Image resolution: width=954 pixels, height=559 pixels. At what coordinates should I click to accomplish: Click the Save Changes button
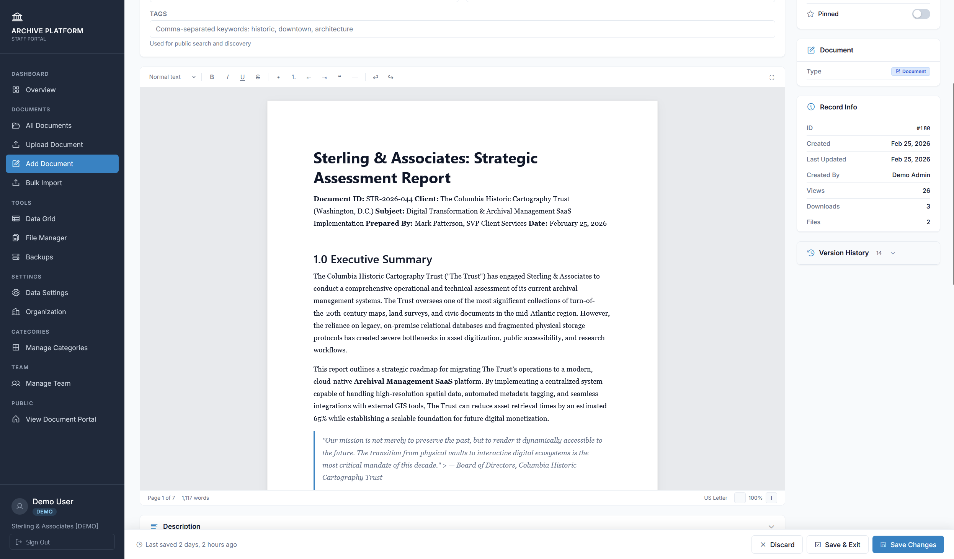coord(908,544)
